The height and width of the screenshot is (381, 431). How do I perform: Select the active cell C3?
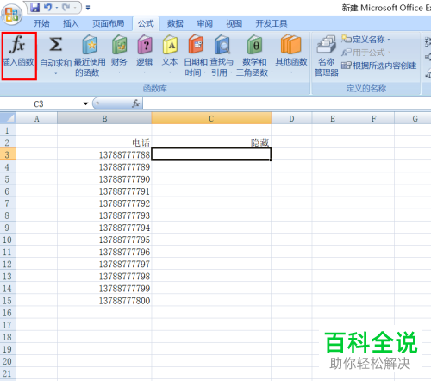pos(211,154)
